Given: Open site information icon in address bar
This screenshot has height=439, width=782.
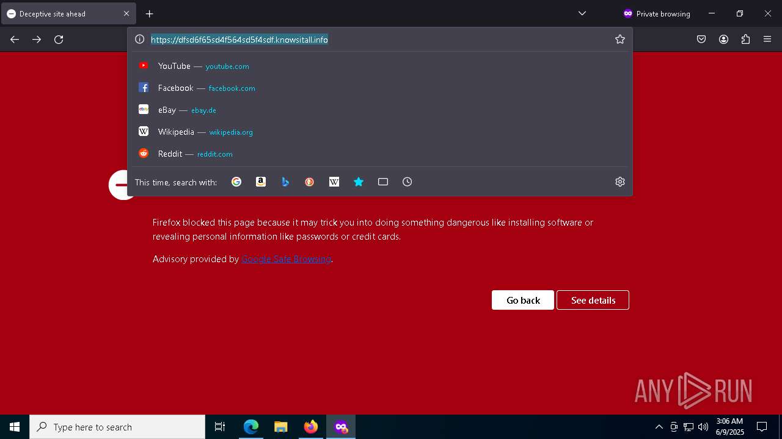Looking at the screenshot, I should 139,39.
